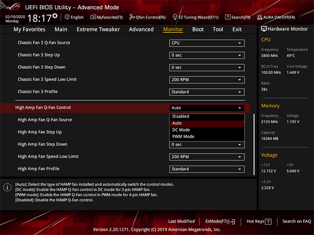Image resolution: width=314 pixels, height=235 pixels.
Task: Click the CPU temperature 49°C value
Action: tap(290, 56)
